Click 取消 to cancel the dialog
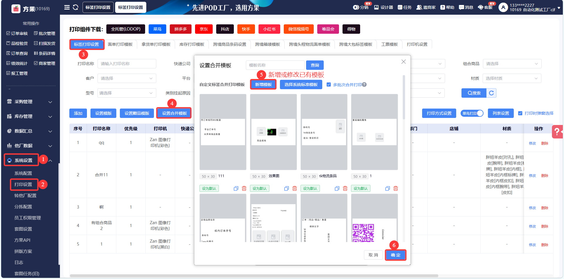Viewport: 564px width, 279px height. (373, 255)
